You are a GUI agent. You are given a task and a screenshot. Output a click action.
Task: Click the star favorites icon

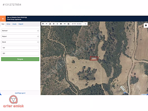61,24
